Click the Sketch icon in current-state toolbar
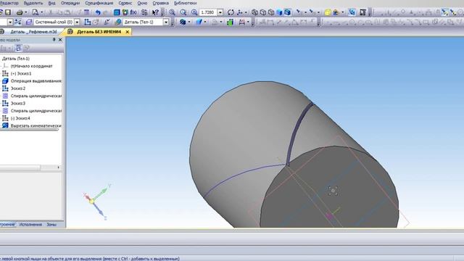Viewport: 464px width, 261px height. [x=87, y=22]
